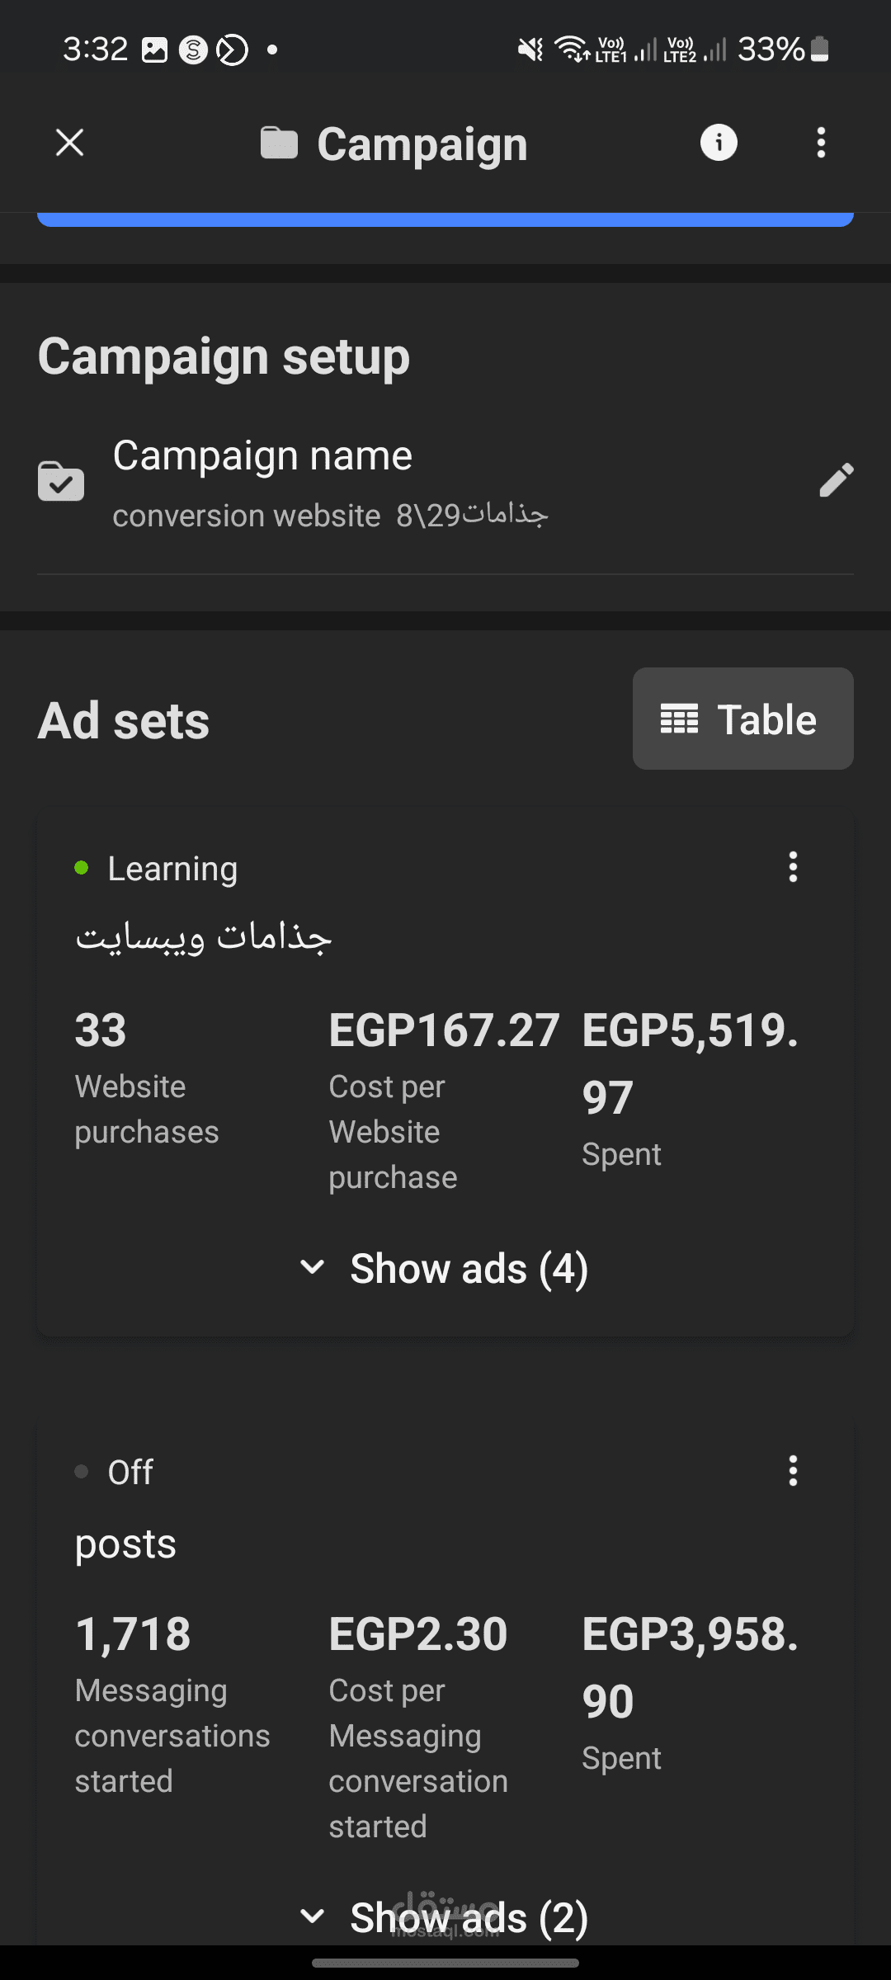Viewport: 891px width, 1980px height.
Task: Tap the battery indicator in status bar
Action: pyautogui.click(x=819, y=49)
